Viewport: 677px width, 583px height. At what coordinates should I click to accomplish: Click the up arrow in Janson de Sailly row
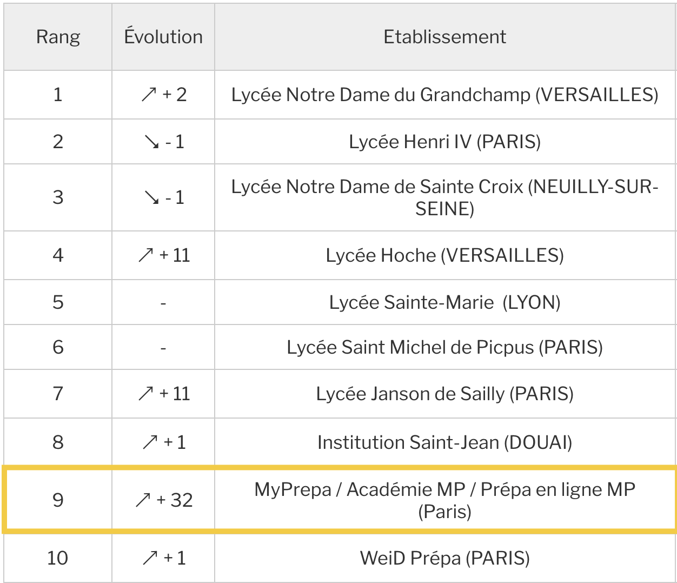[146, 394]
